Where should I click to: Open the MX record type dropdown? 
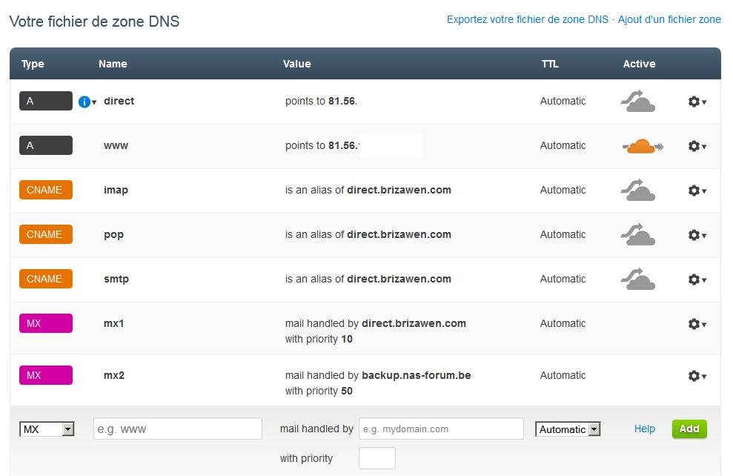point(47,429)
